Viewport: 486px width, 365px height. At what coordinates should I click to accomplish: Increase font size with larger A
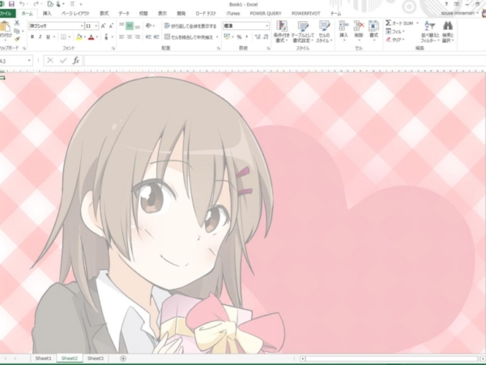[x=103, y=26]
